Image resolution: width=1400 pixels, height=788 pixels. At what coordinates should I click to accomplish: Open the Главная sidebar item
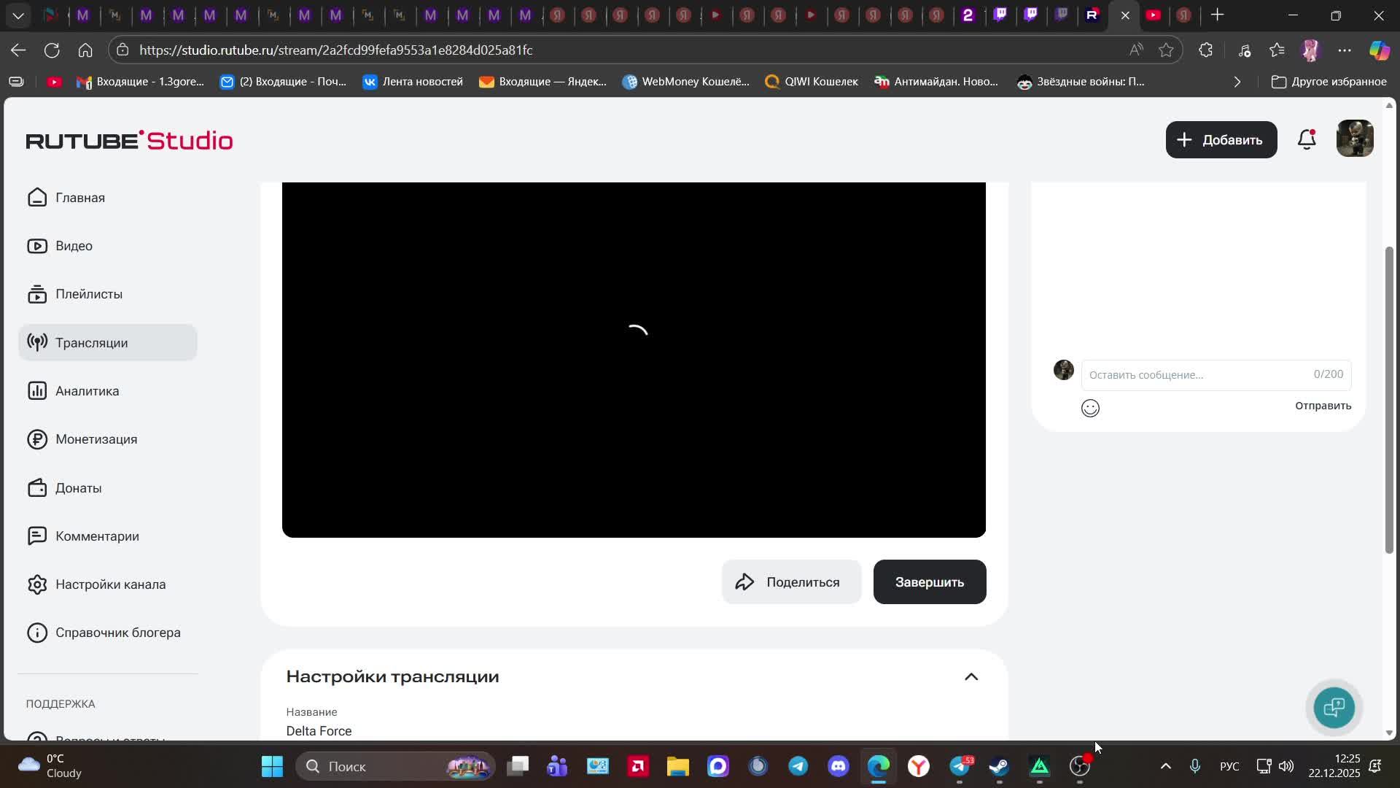point(108,198)
